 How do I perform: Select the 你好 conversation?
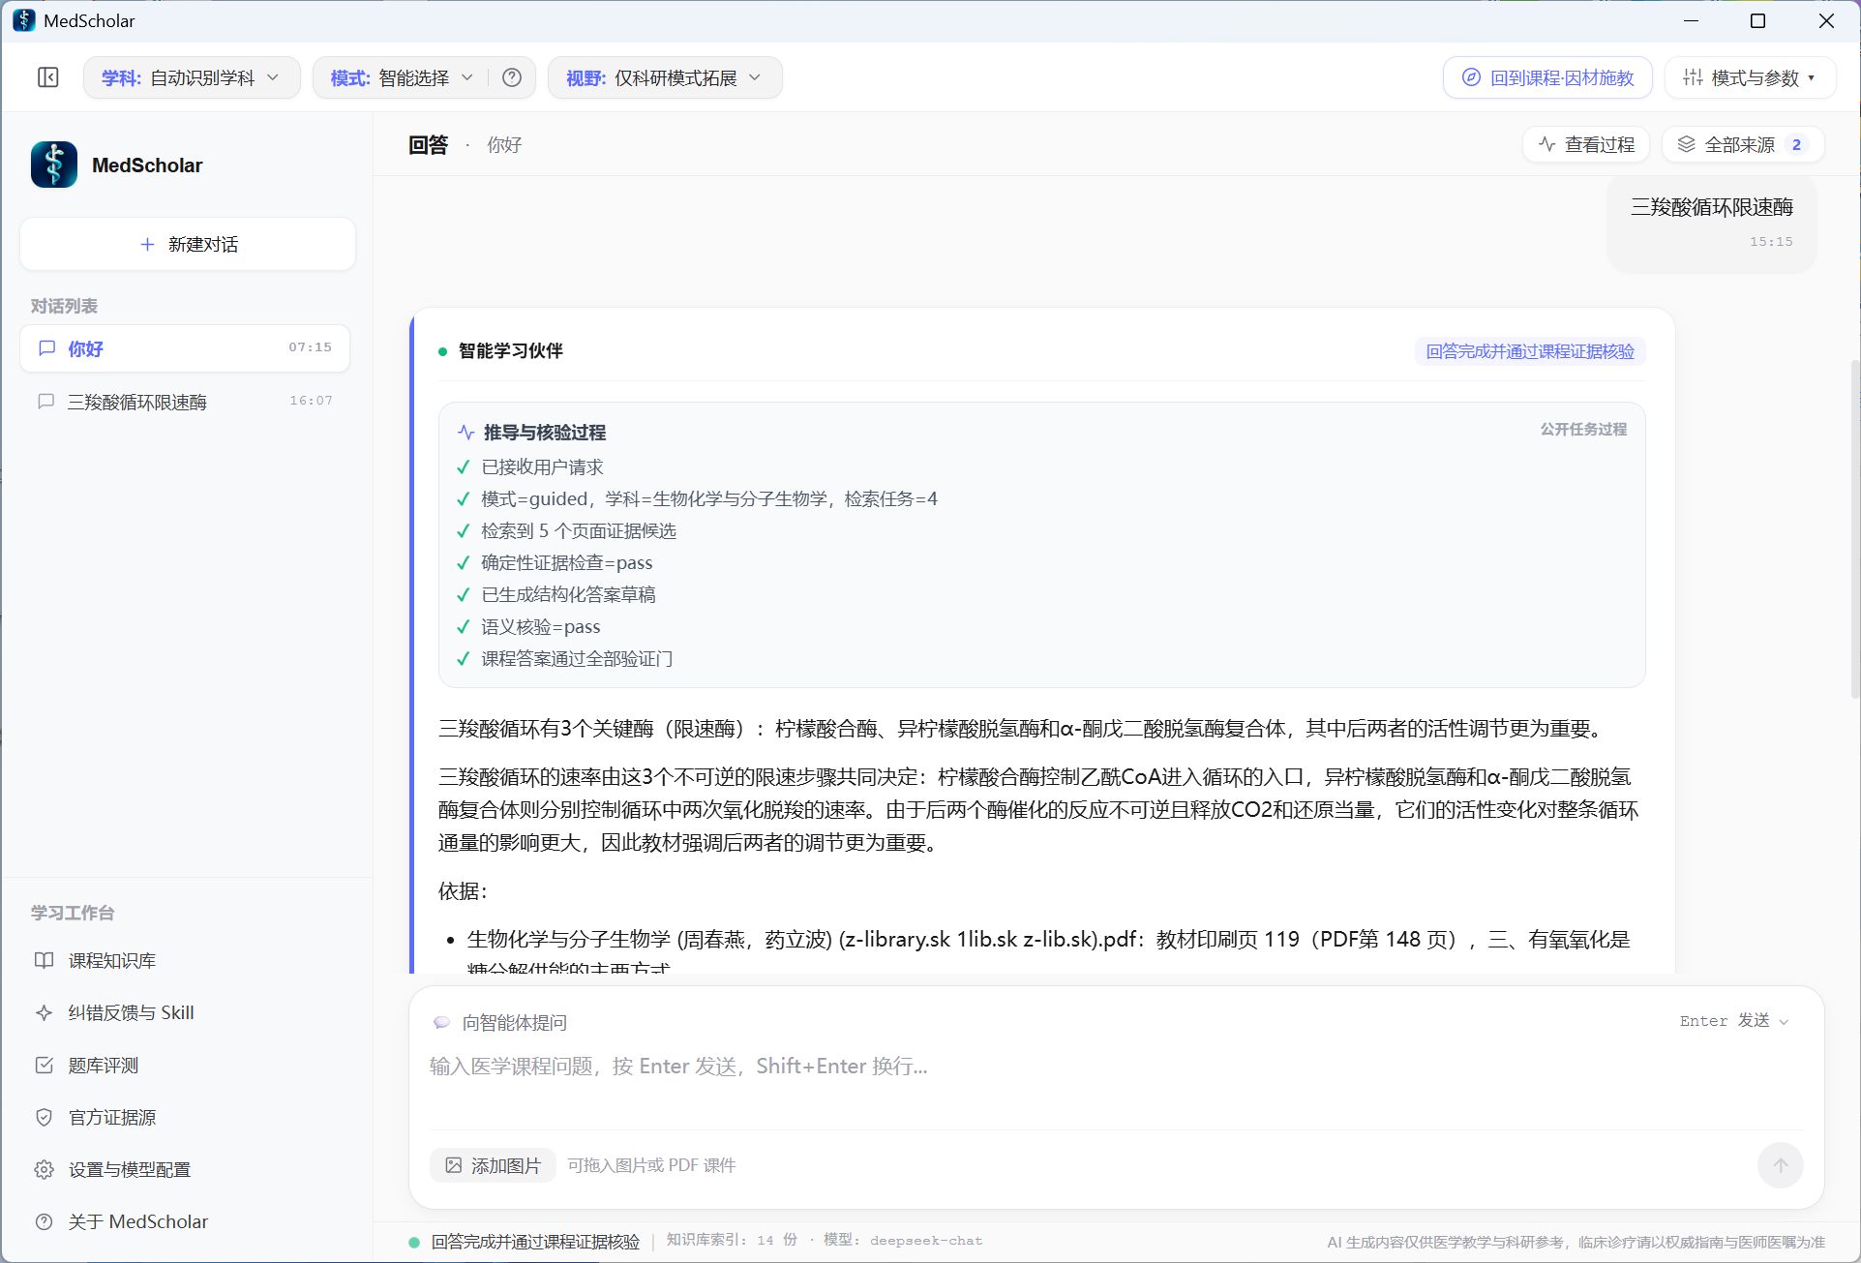coord(185,347)
